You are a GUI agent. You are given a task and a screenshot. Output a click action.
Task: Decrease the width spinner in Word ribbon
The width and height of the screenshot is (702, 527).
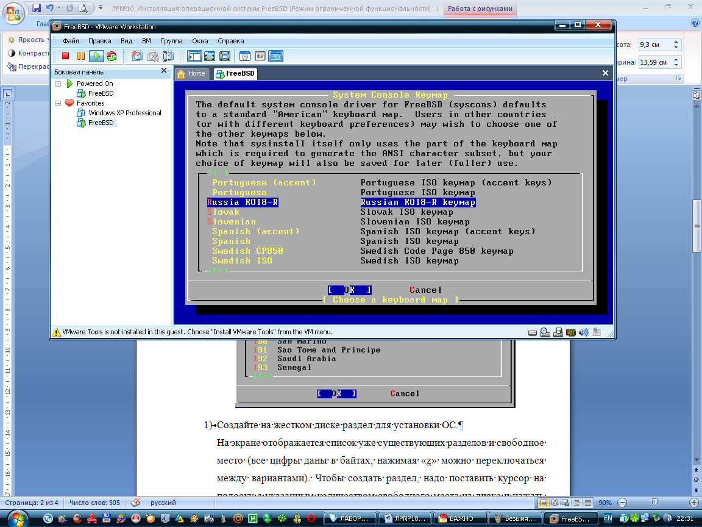pos(676,65)
